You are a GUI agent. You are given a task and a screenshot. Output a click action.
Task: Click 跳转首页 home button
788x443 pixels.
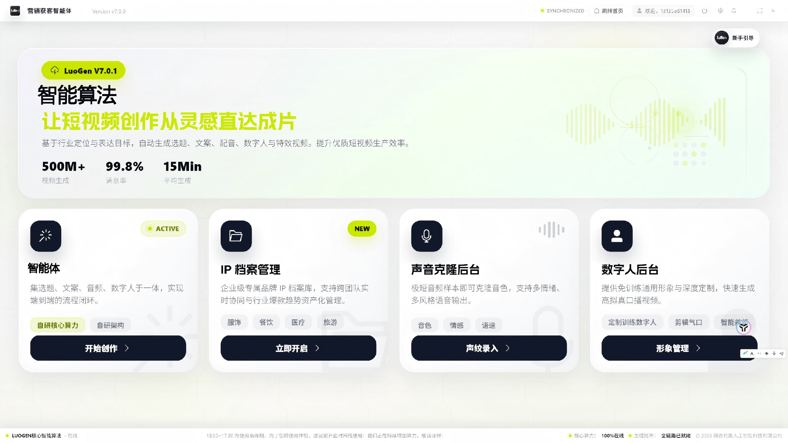coord(609,11)
